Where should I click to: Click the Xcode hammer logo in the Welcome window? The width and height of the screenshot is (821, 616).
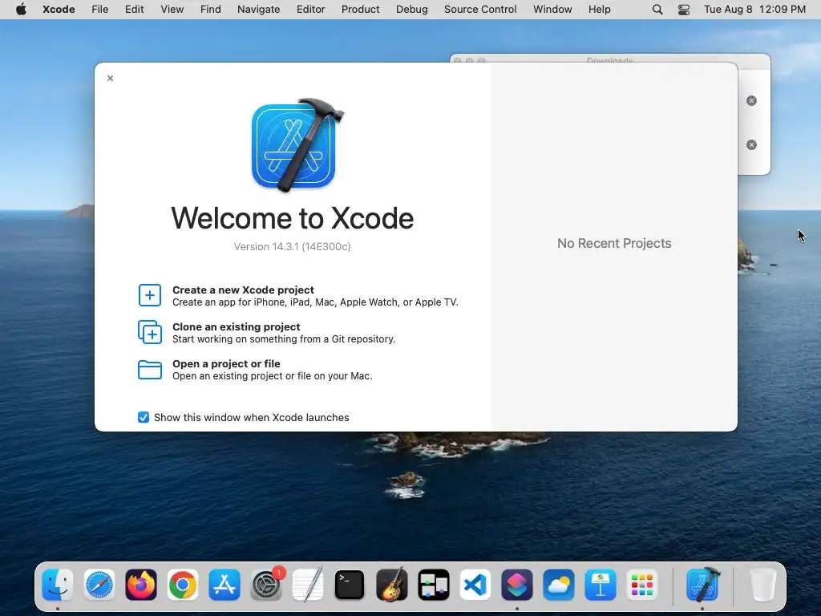(297, 145)
